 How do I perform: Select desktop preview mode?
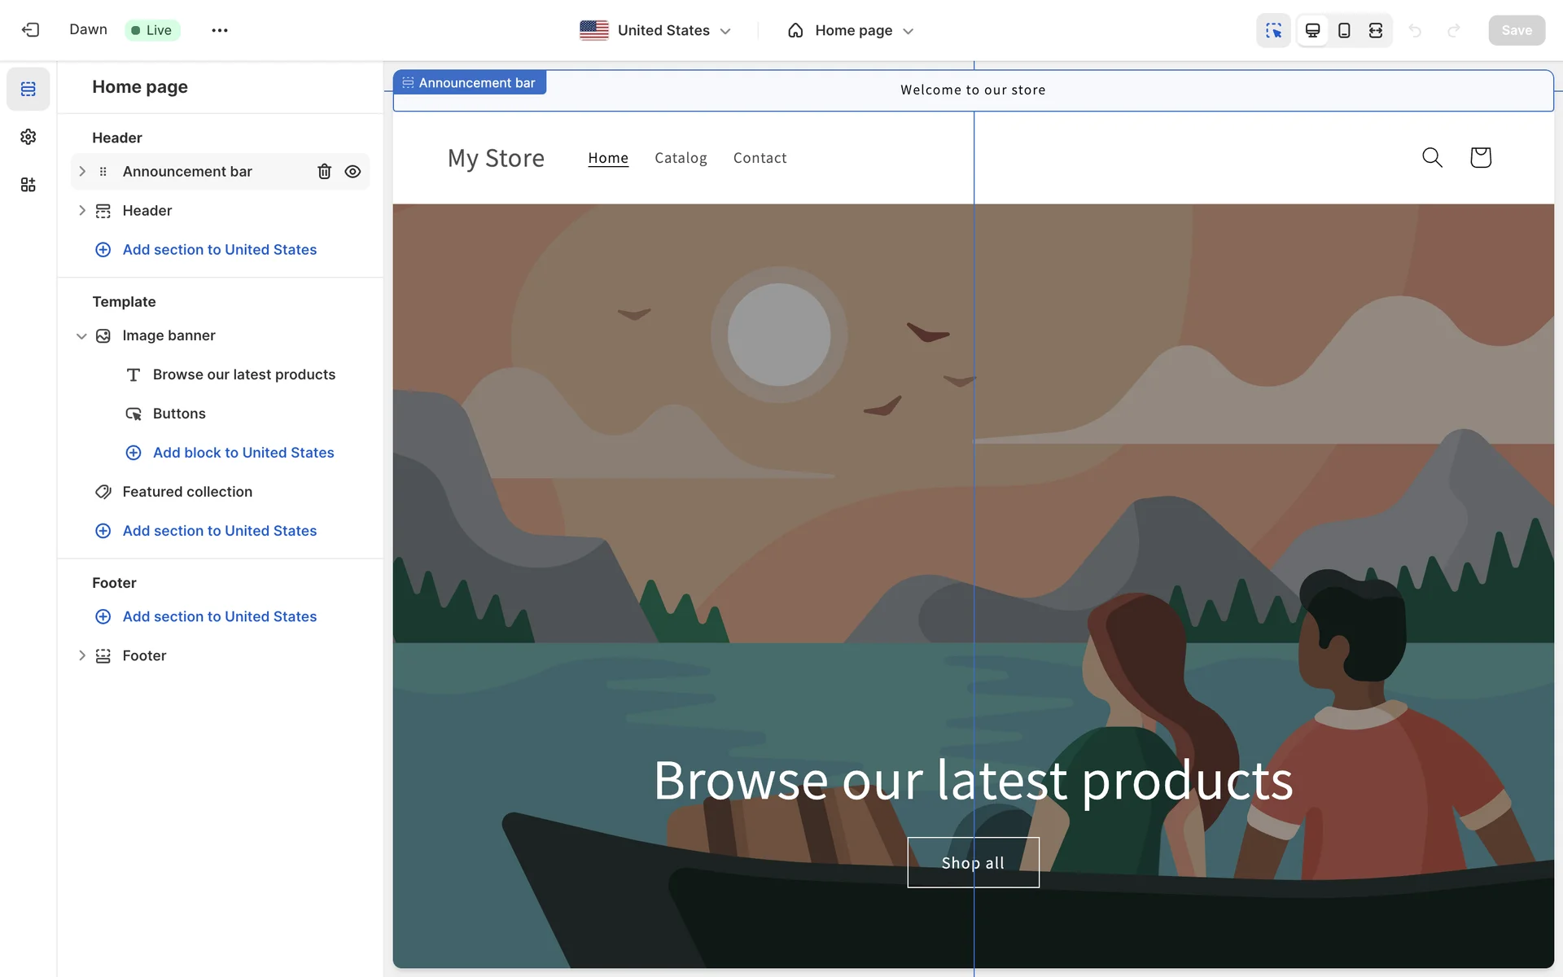[1312, 30]
